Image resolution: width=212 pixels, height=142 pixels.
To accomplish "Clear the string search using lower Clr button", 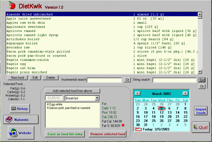I will pos(202,86).
